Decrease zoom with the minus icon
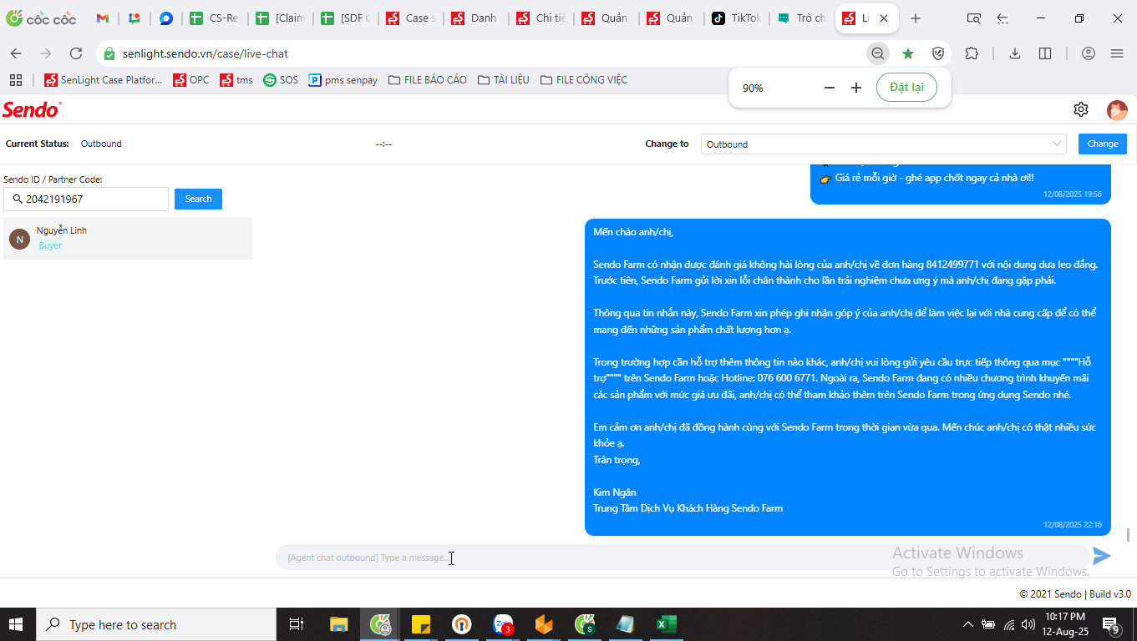 tap(830, 88)
